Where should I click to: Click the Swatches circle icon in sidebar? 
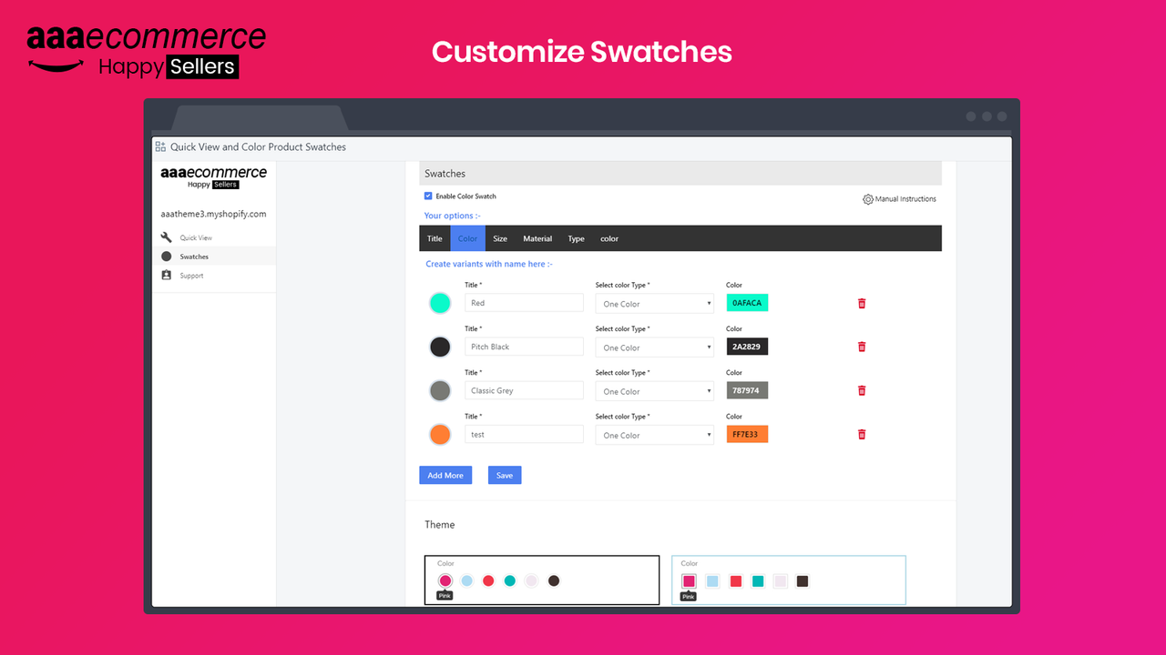pyautogui.click(x=166, y=257)
